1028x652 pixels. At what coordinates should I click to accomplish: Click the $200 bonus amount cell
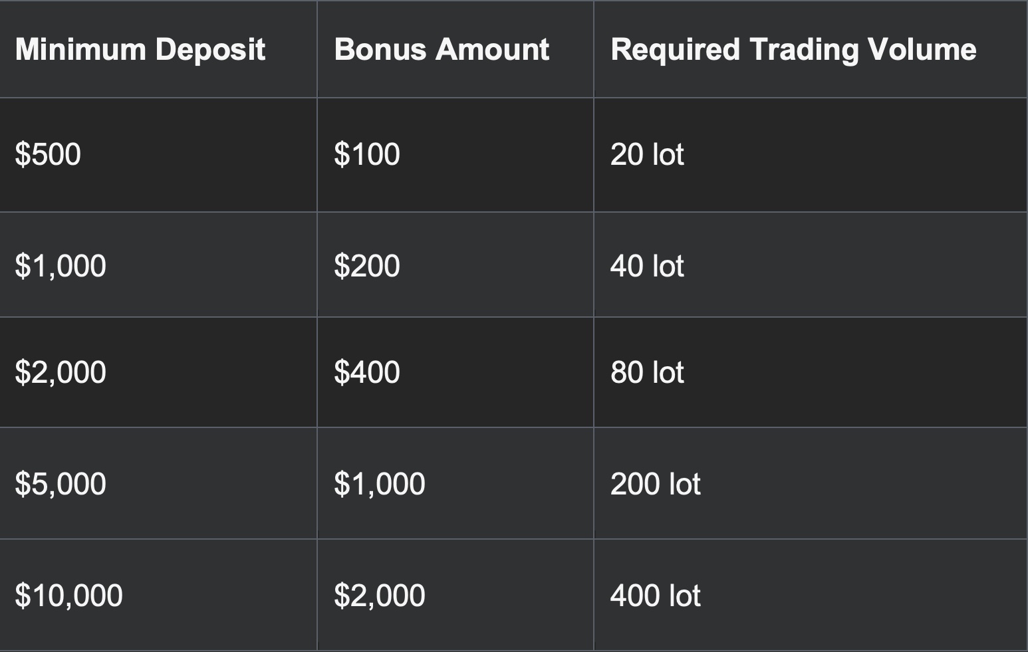click(x=367, y=266)
